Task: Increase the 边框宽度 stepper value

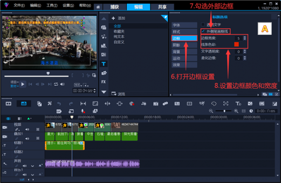Action: (x=245, y=36)
